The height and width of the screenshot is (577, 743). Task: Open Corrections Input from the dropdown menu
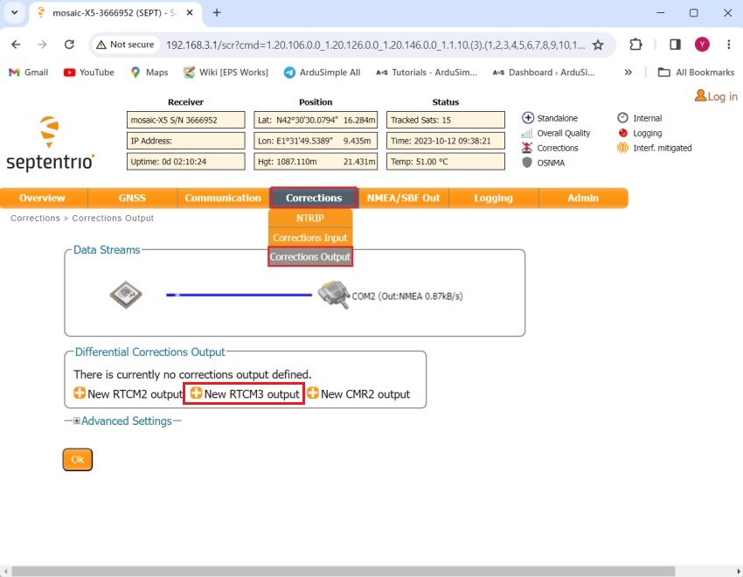tap(309, 237)
